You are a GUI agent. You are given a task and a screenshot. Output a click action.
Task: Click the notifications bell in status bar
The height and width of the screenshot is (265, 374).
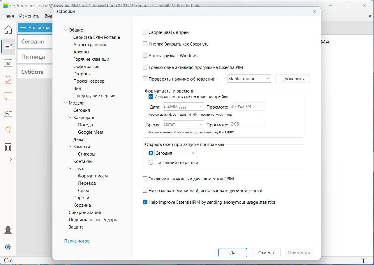point(6,261)
